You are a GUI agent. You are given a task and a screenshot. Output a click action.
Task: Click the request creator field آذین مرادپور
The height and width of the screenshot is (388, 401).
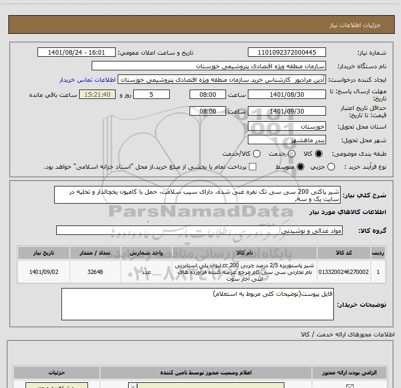(x=222, y=80)
